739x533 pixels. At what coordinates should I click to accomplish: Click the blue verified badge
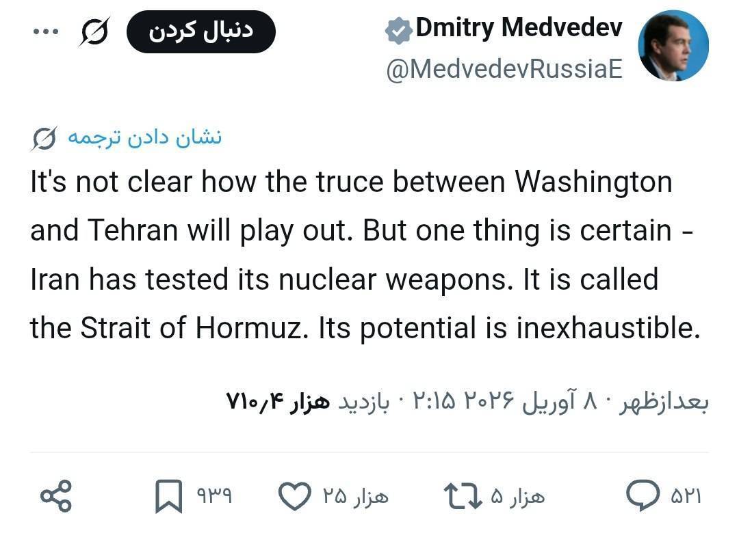click(x=397, y=30)
